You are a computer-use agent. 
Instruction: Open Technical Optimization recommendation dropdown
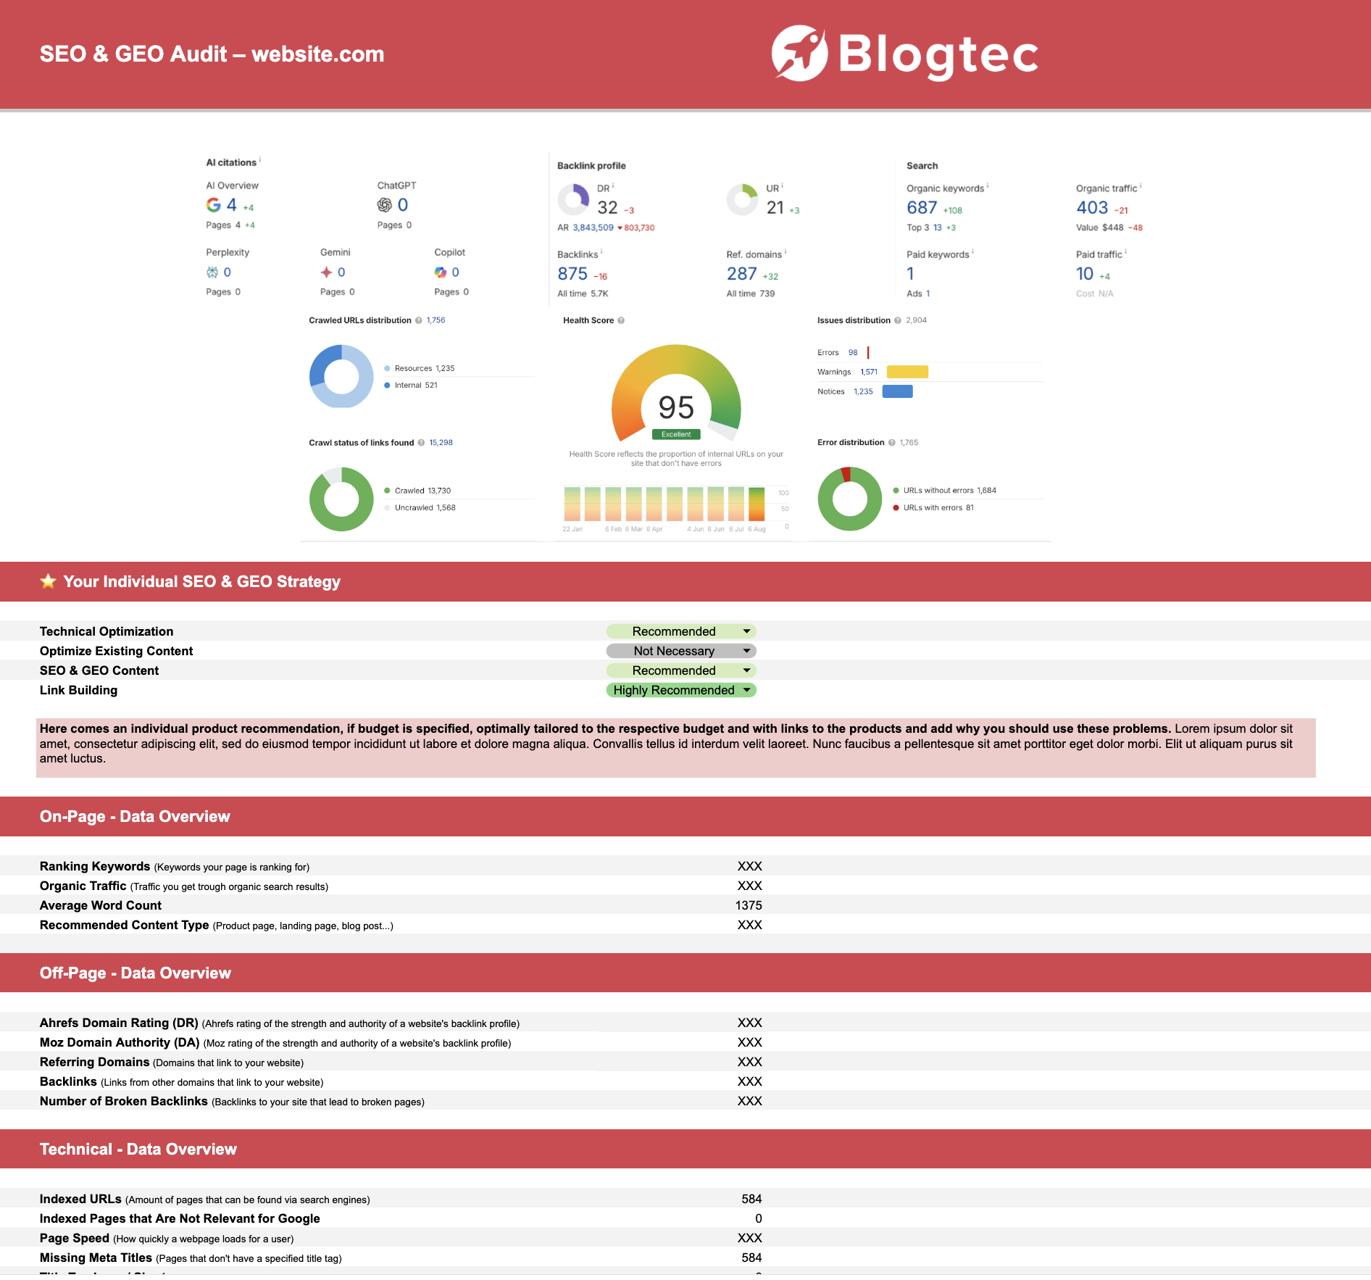[681, 631]
